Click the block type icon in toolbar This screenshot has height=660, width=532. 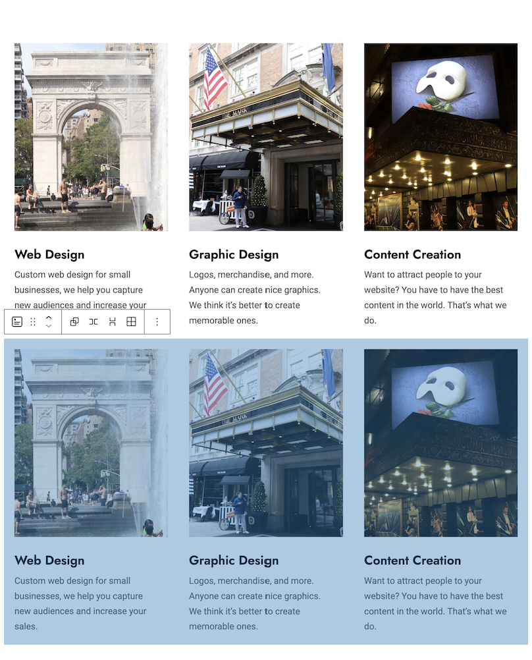pyautogui.click(x=17, y=321)
